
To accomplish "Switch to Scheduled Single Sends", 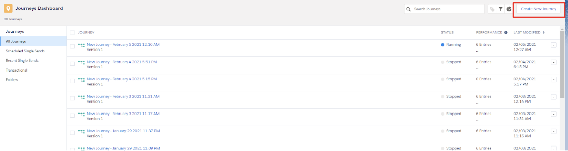I will [25, 51].
